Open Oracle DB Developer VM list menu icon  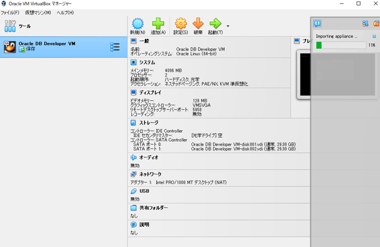tap(115, 47)
